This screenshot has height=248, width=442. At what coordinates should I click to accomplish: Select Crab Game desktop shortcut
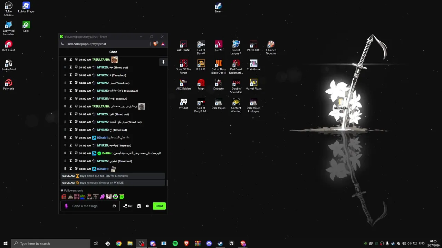(x=253, y=65)
